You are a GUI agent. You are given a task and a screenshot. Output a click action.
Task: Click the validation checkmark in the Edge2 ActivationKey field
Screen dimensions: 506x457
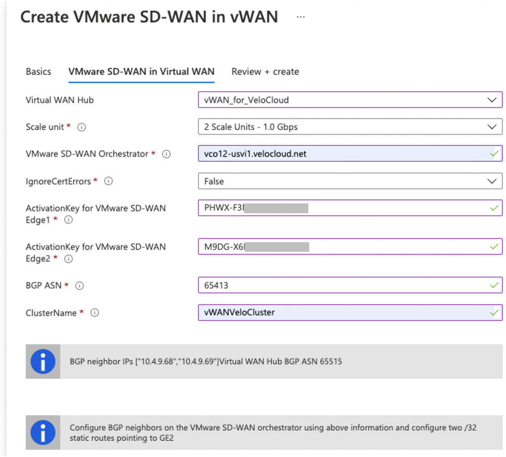coord(494,247)
